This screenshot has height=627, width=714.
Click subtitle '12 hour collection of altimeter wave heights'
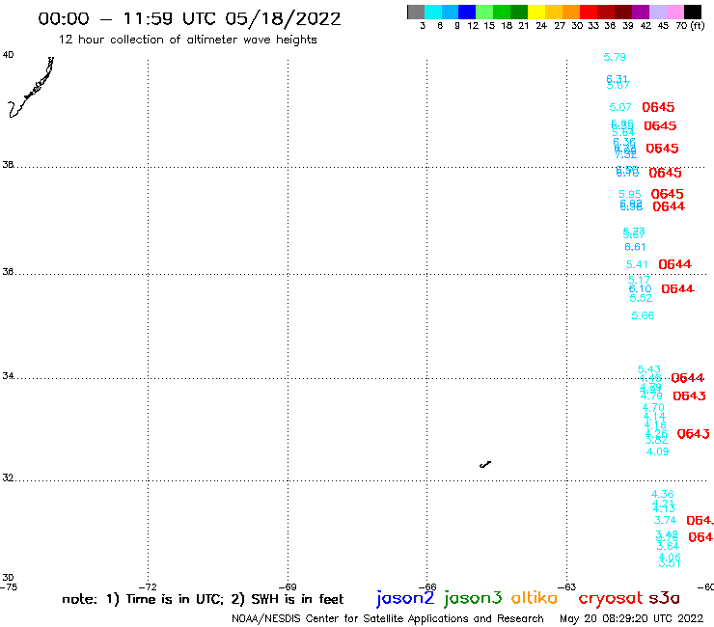pyautogui.click(x=187, y=40)
